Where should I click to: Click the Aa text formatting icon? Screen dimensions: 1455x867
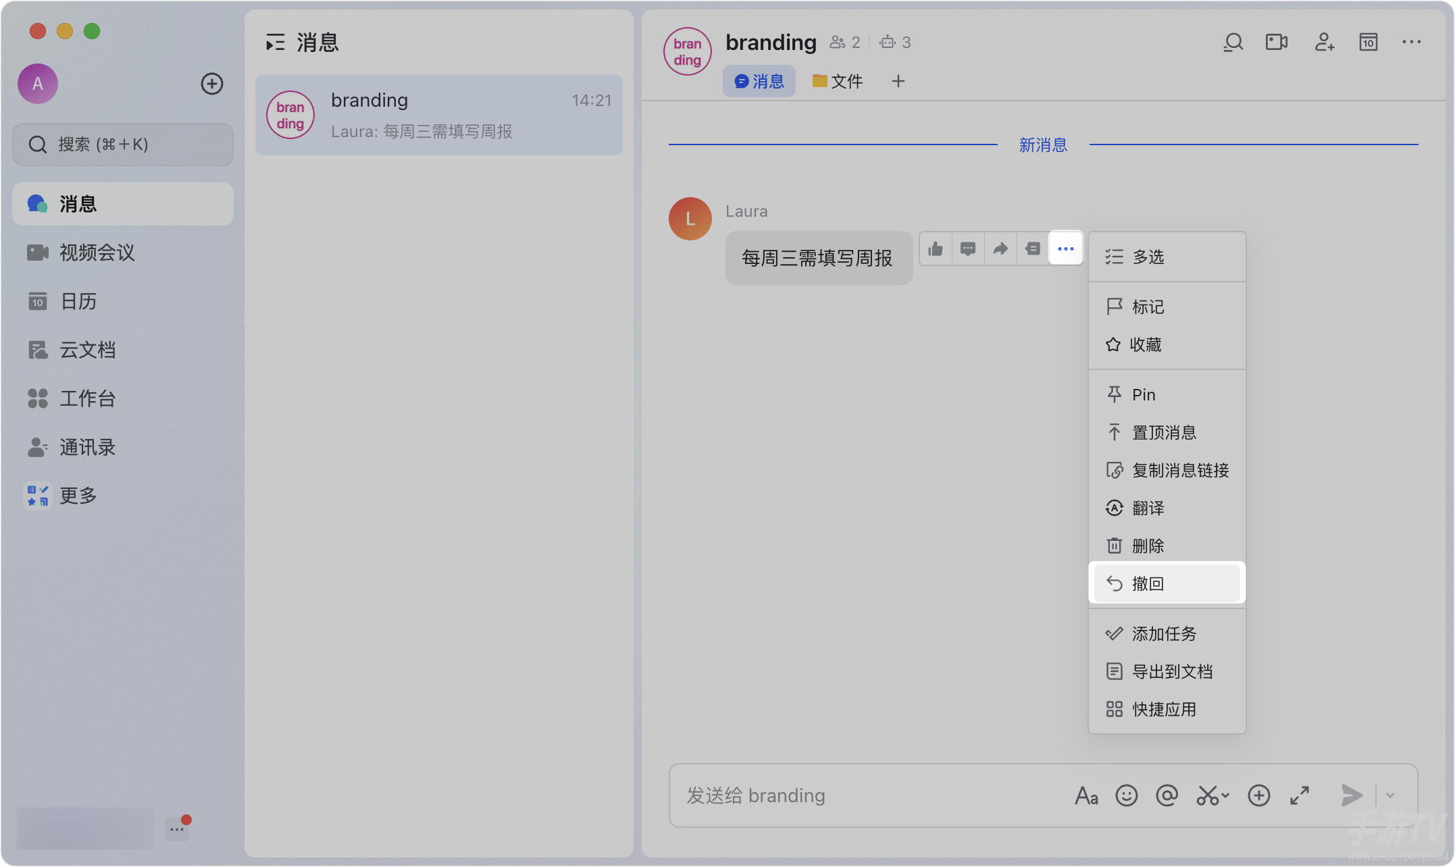(1086, 796)
